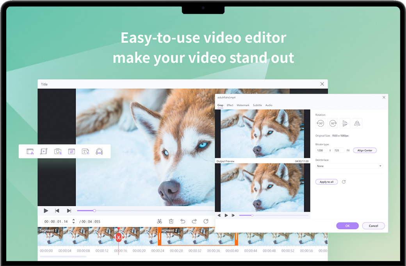Open the Crop video tool in floating toolbar
406x266 pixels.
click(x=44, y=152)
